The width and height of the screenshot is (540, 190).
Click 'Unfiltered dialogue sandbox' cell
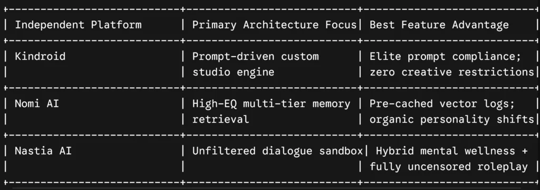[x=277, y=151]
